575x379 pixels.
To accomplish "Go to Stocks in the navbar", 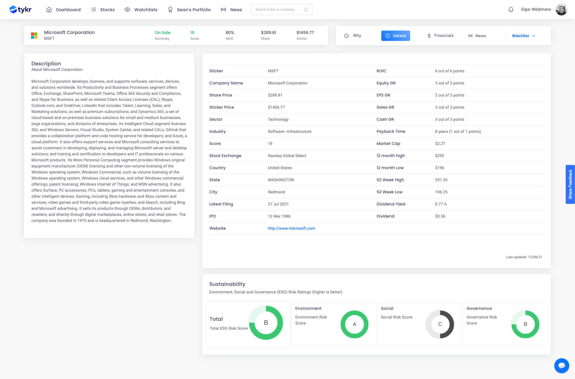I will (x=103, y=10).
